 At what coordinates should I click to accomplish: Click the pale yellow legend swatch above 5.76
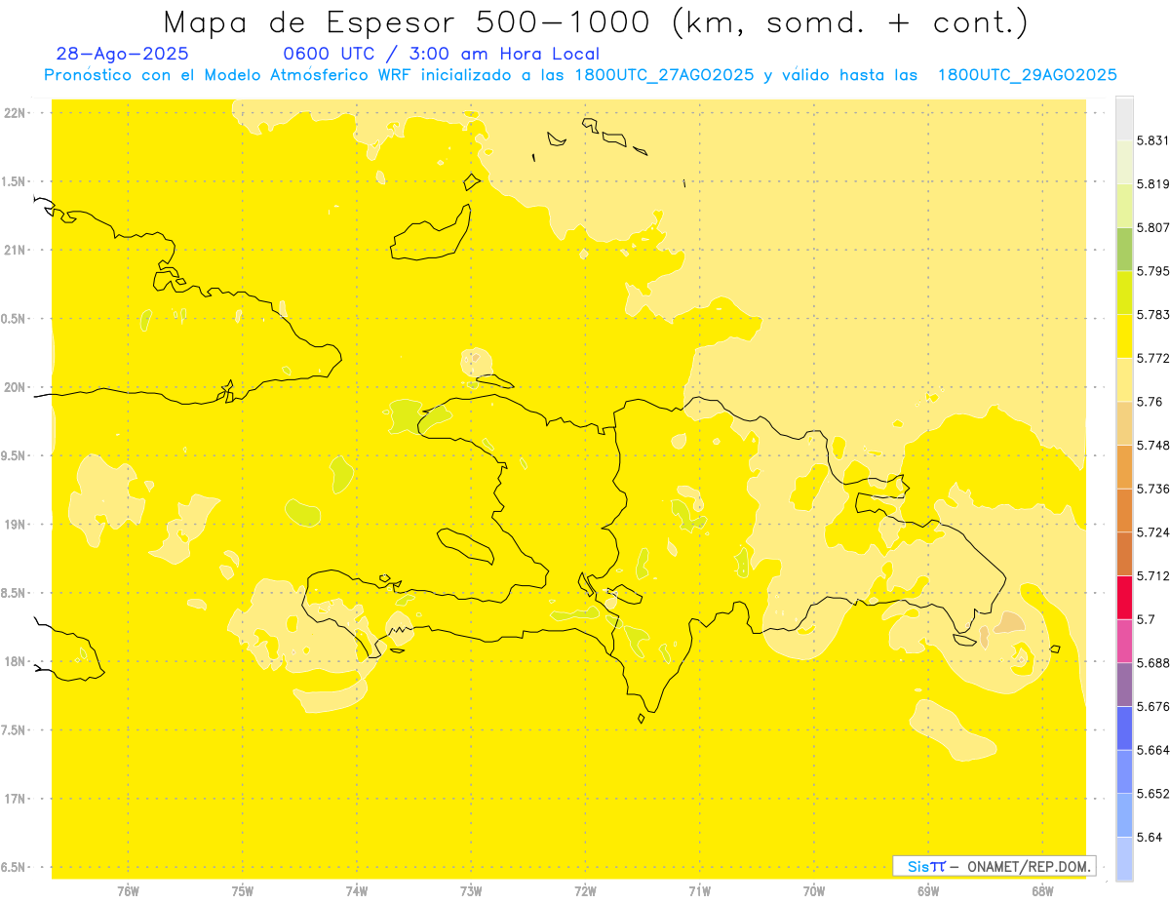1124,379
